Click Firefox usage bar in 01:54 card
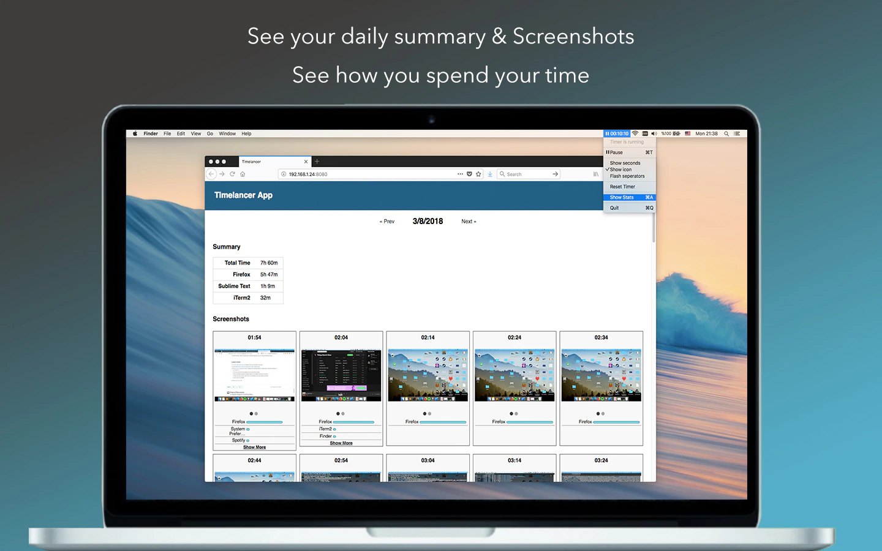The width and height of the screenshot is (882, 551). tap(265, 422)
